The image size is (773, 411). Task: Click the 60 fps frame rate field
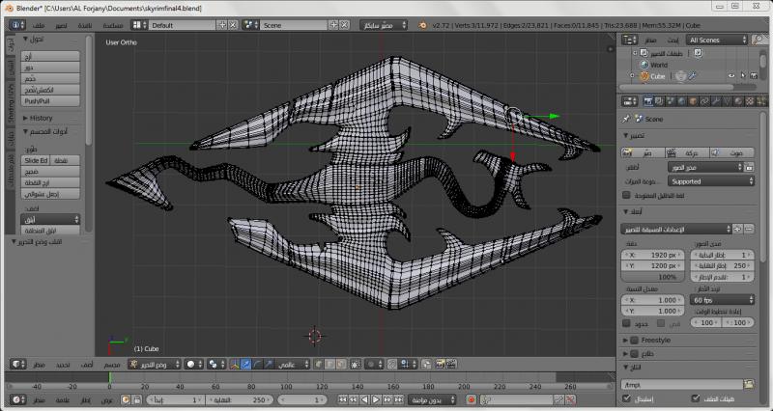point(722,301)
